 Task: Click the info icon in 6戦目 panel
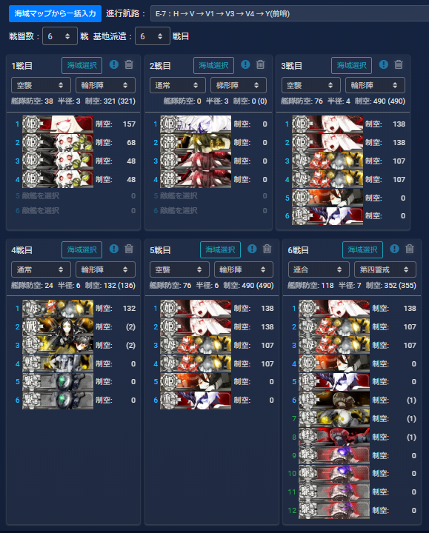point(394,249)
